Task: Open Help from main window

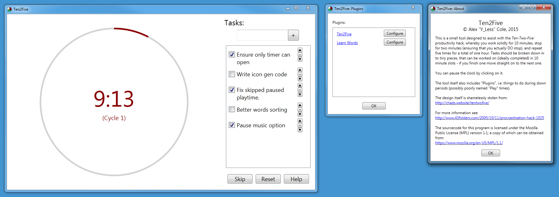Action: click(296, 179)
